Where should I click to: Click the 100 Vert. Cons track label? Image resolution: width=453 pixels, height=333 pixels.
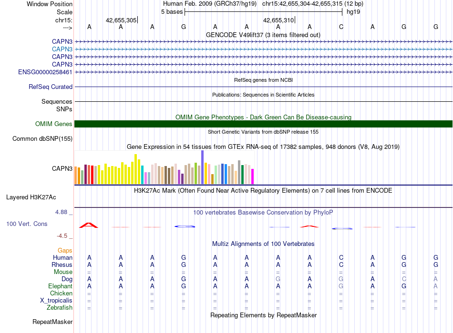coord(27,224)
